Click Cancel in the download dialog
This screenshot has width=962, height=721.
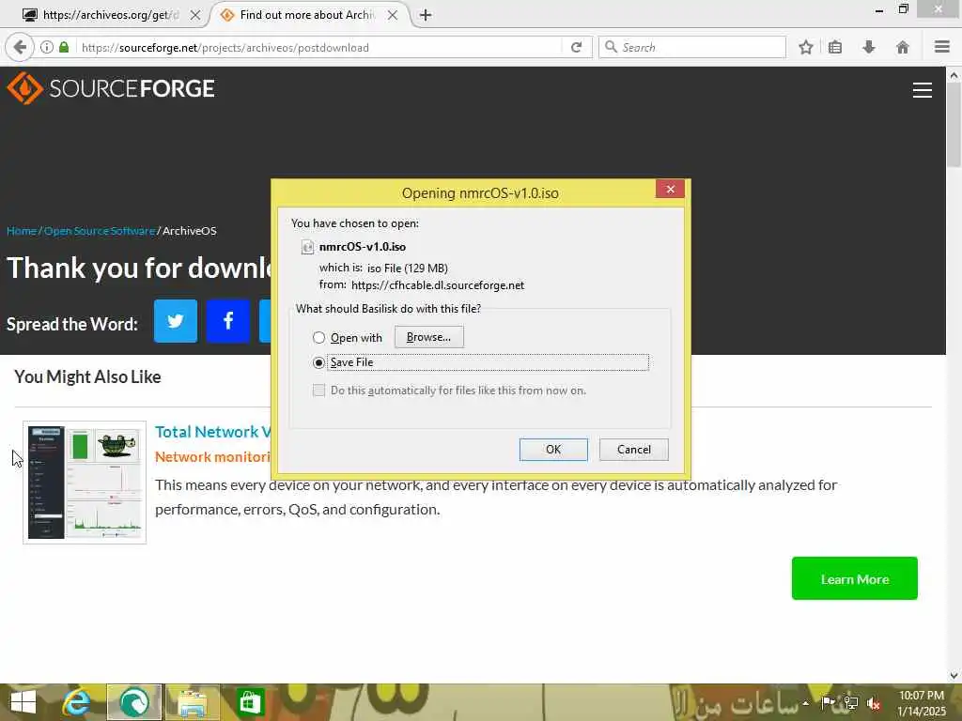634,450
